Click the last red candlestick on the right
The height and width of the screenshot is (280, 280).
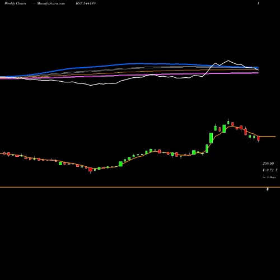[258, 138]
